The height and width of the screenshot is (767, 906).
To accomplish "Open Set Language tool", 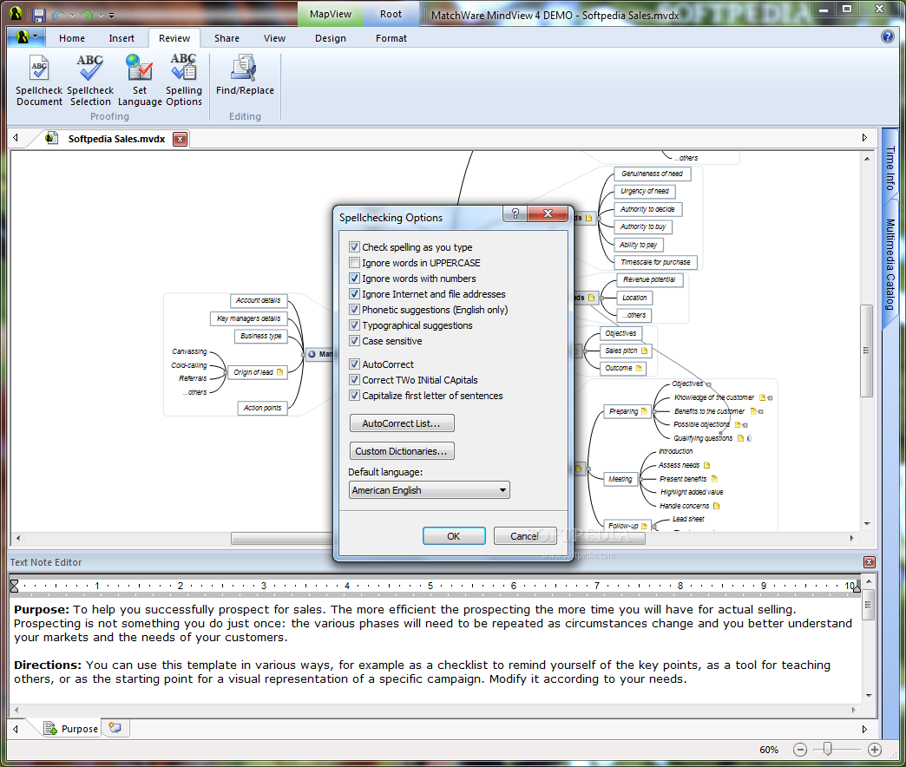I will (x=139, y=81).
